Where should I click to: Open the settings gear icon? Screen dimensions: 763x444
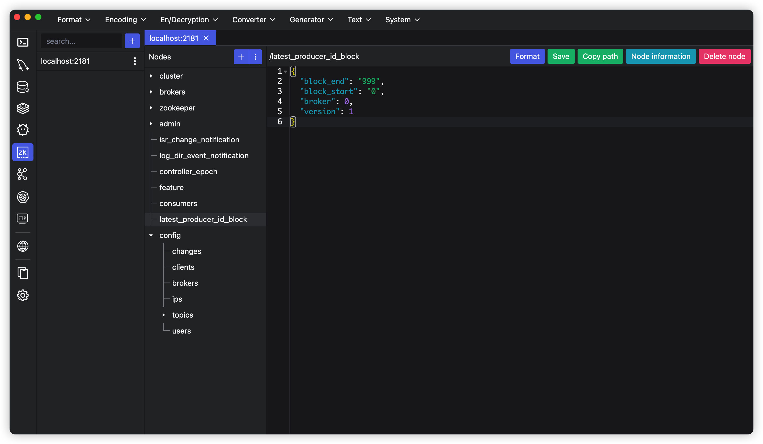point(23,295)
